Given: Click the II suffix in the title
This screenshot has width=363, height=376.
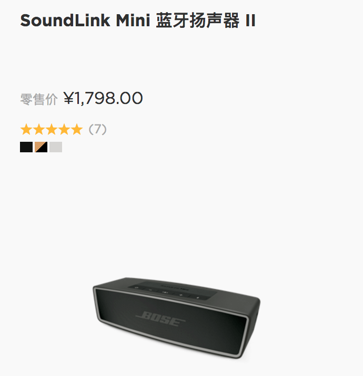Looking at the screenshot, I should pyautogui.click(x=250, y=20).
